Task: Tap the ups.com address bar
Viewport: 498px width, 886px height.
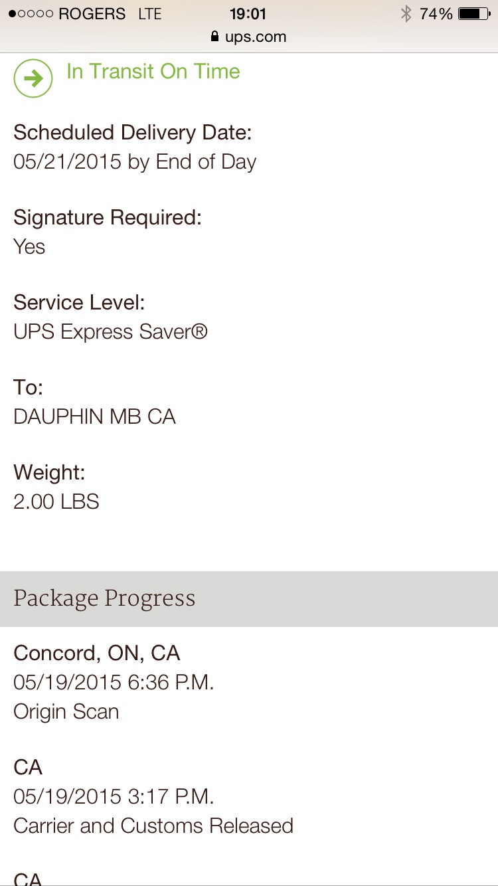Action: [248, 37]
